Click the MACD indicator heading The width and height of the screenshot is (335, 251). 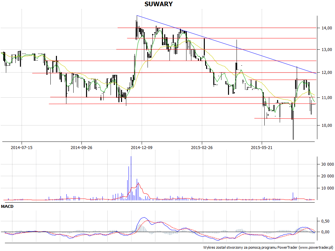pos(7,207)
